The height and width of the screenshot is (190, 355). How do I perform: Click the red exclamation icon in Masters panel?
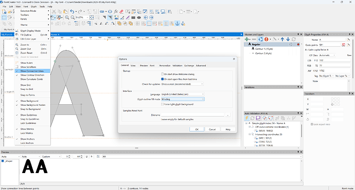(267, 40)
